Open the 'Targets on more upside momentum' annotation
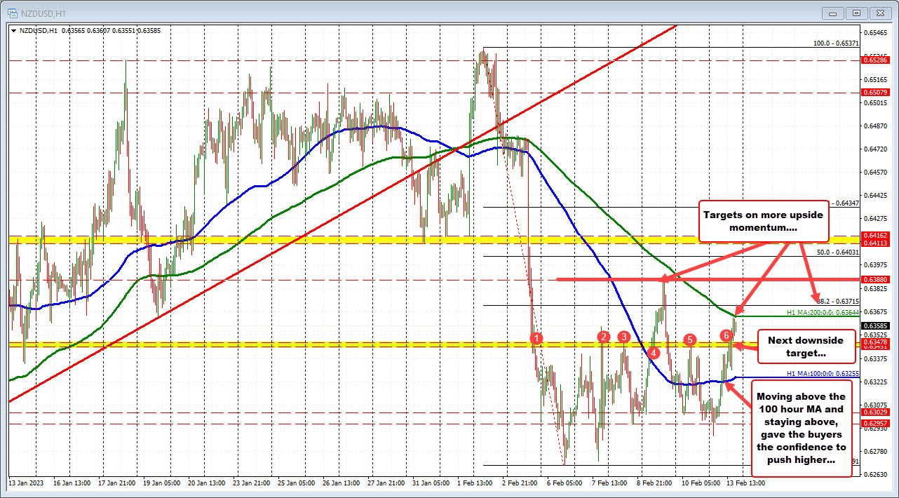The image size is (899, 498). (x=764, y=222)
